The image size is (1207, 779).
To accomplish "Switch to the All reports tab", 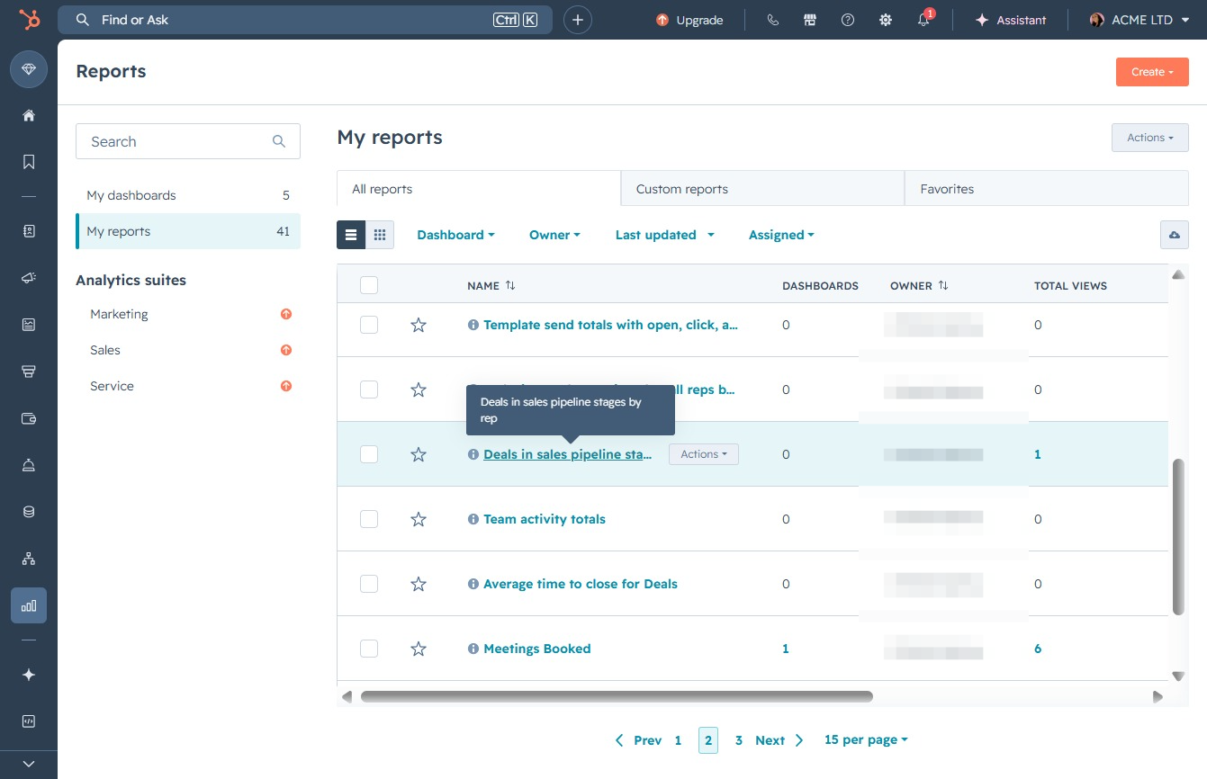I will point(479,189).
